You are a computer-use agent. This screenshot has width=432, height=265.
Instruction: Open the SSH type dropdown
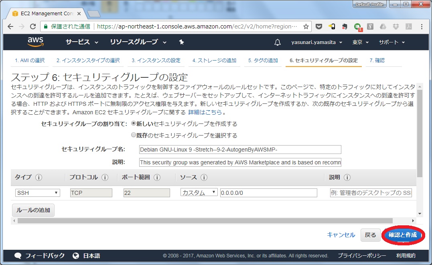click(37, 193)
